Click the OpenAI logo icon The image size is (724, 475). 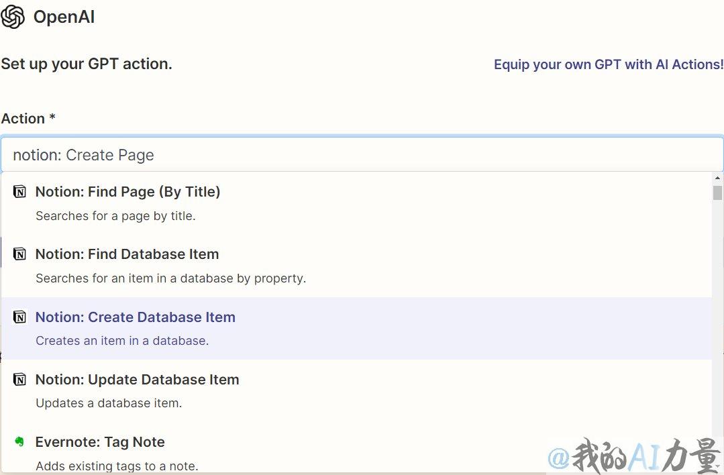tap(13, 17)
